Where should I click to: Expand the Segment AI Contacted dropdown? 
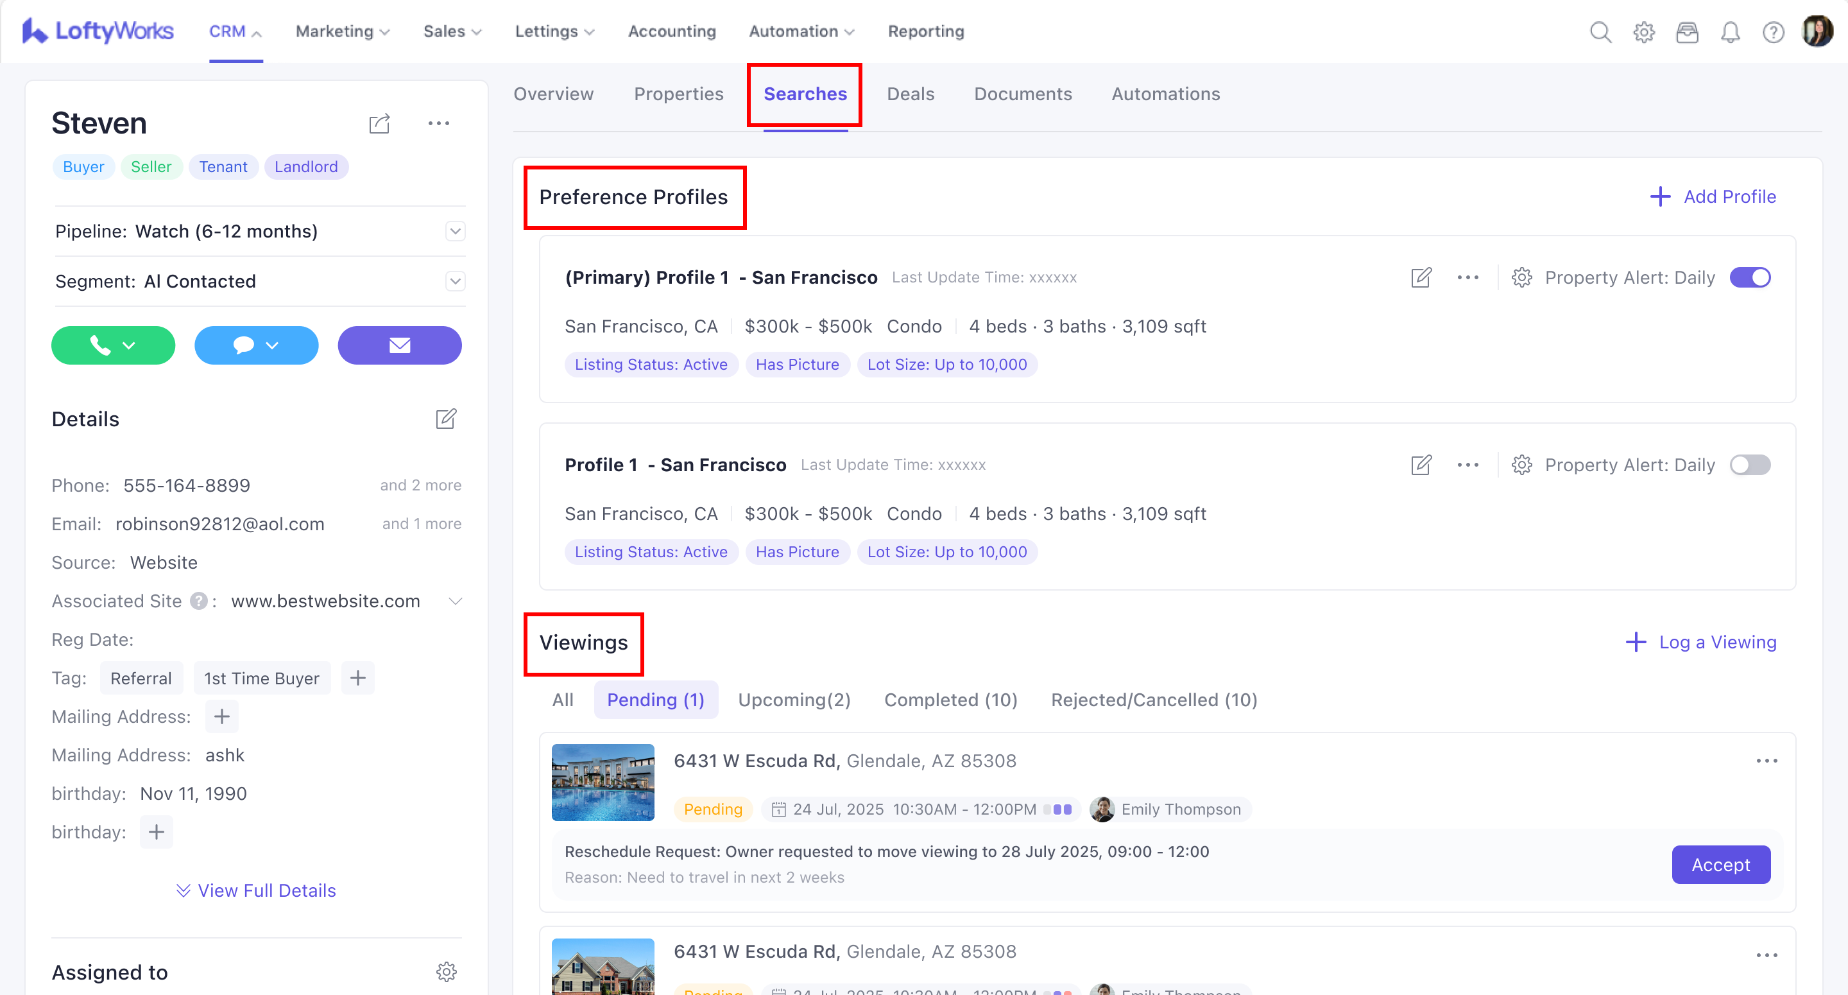pyautogui.click(x=455, y=281)
